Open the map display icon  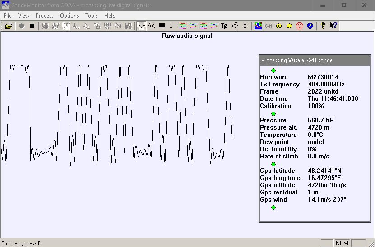point(258,26)
